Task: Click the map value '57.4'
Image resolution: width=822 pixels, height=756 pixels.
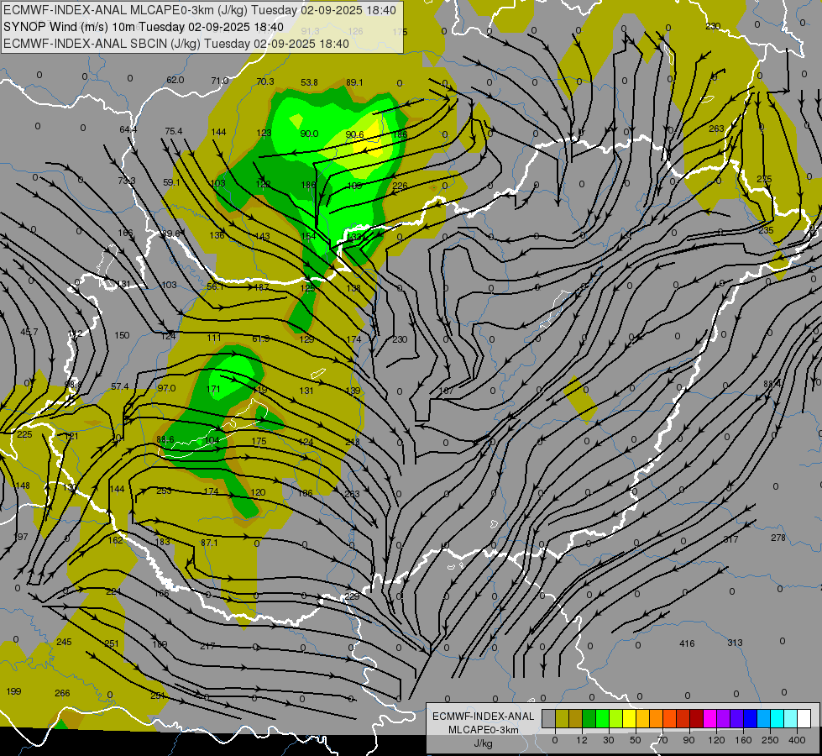Action: tap(119, 386)
